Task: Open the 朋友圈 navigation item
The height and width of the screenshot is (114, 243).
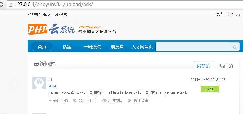Action: tap(117, 47)
